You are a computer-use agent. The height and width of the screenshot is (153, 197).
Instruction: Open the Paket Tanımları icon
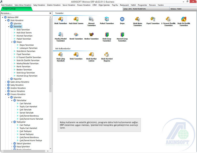tap(107, 21)
